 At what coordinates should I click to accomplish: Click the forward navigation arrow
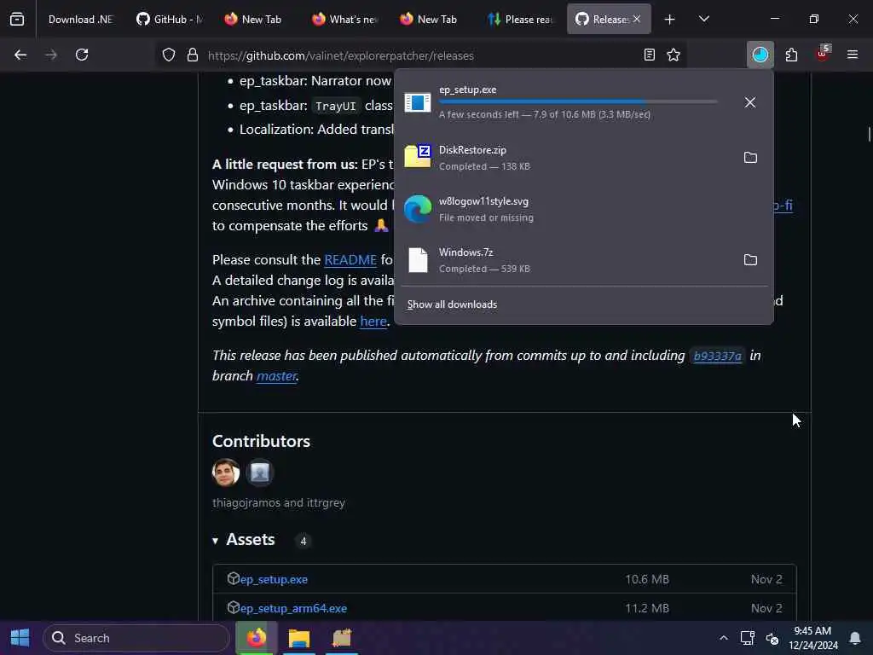[51, 55]
